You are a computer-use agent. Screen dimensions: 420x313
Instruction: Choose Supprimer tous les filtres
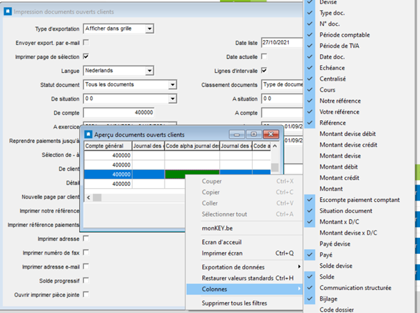(244, 303)
